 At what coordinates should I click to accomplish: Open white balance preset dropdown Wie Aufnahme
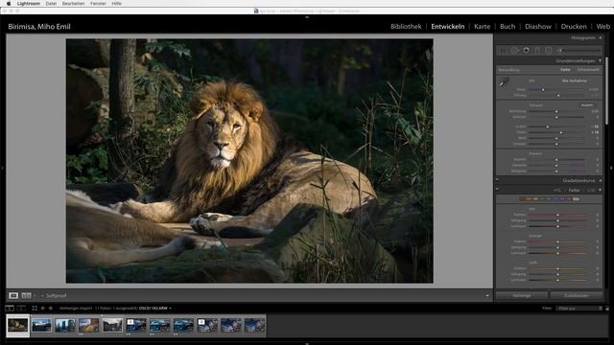pos(576,80)
